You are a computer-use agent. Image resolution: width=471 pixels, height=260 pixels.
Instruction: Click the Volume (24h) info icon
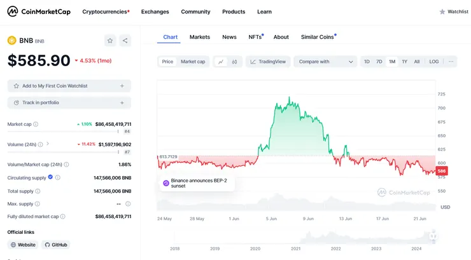(x=40, y=144)
